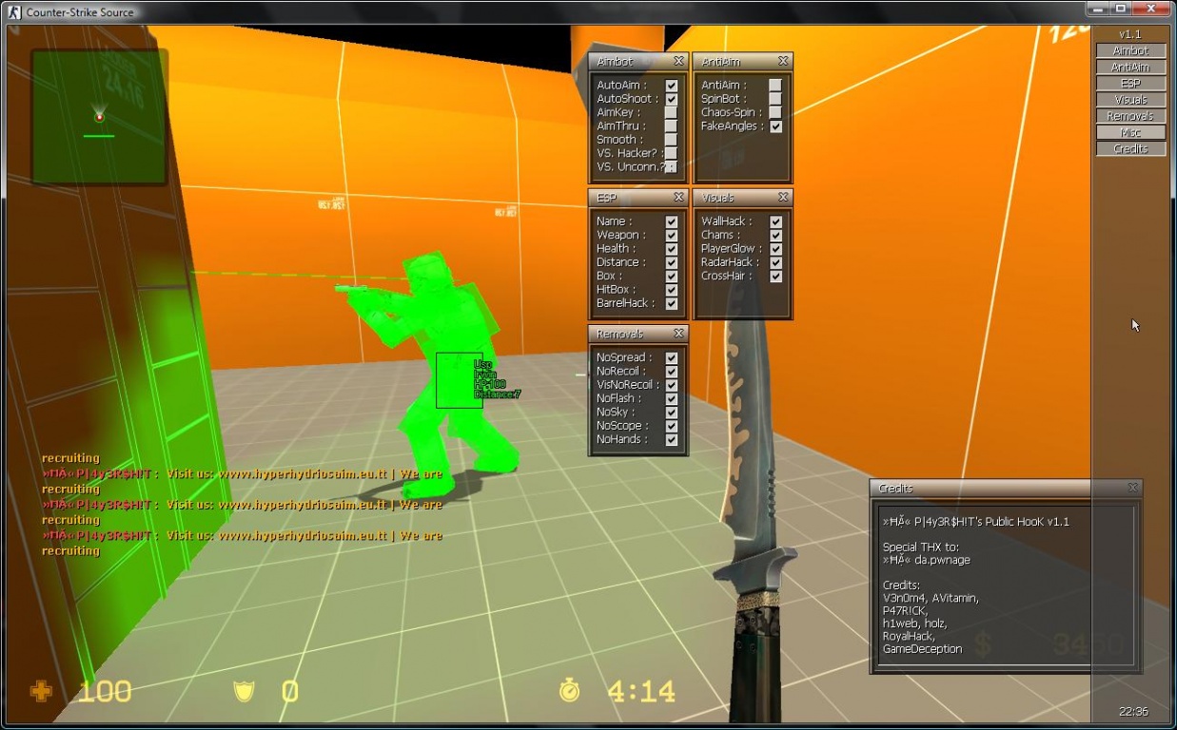Click the radar minimap

tap(99, 116)
